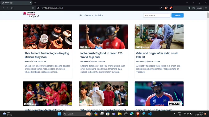Click 'BBC News · 7/3/2024' source line

(148, 61)
